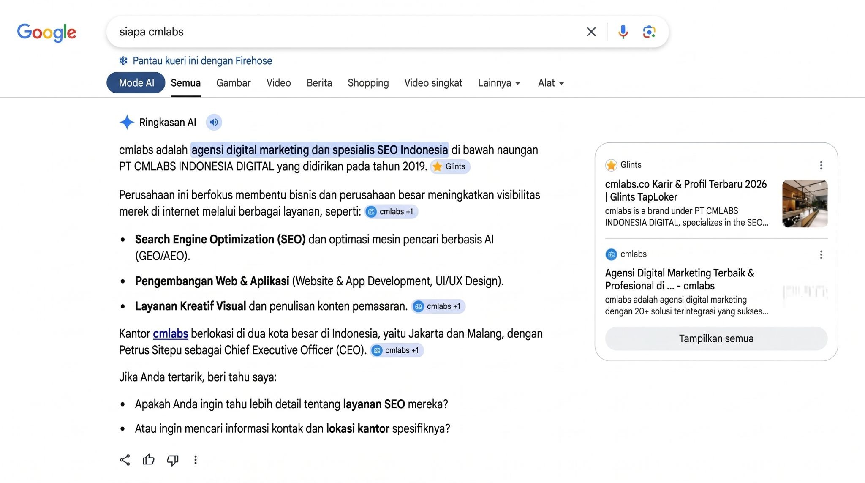Open three-dot menu for cmlabs source

coord(821,254)
